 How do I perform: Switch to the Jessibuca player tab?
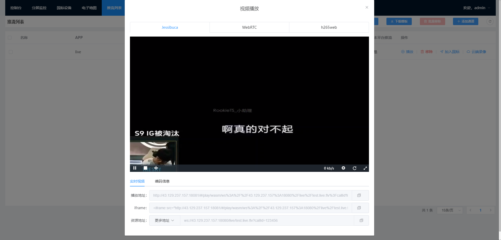(170, 27)
